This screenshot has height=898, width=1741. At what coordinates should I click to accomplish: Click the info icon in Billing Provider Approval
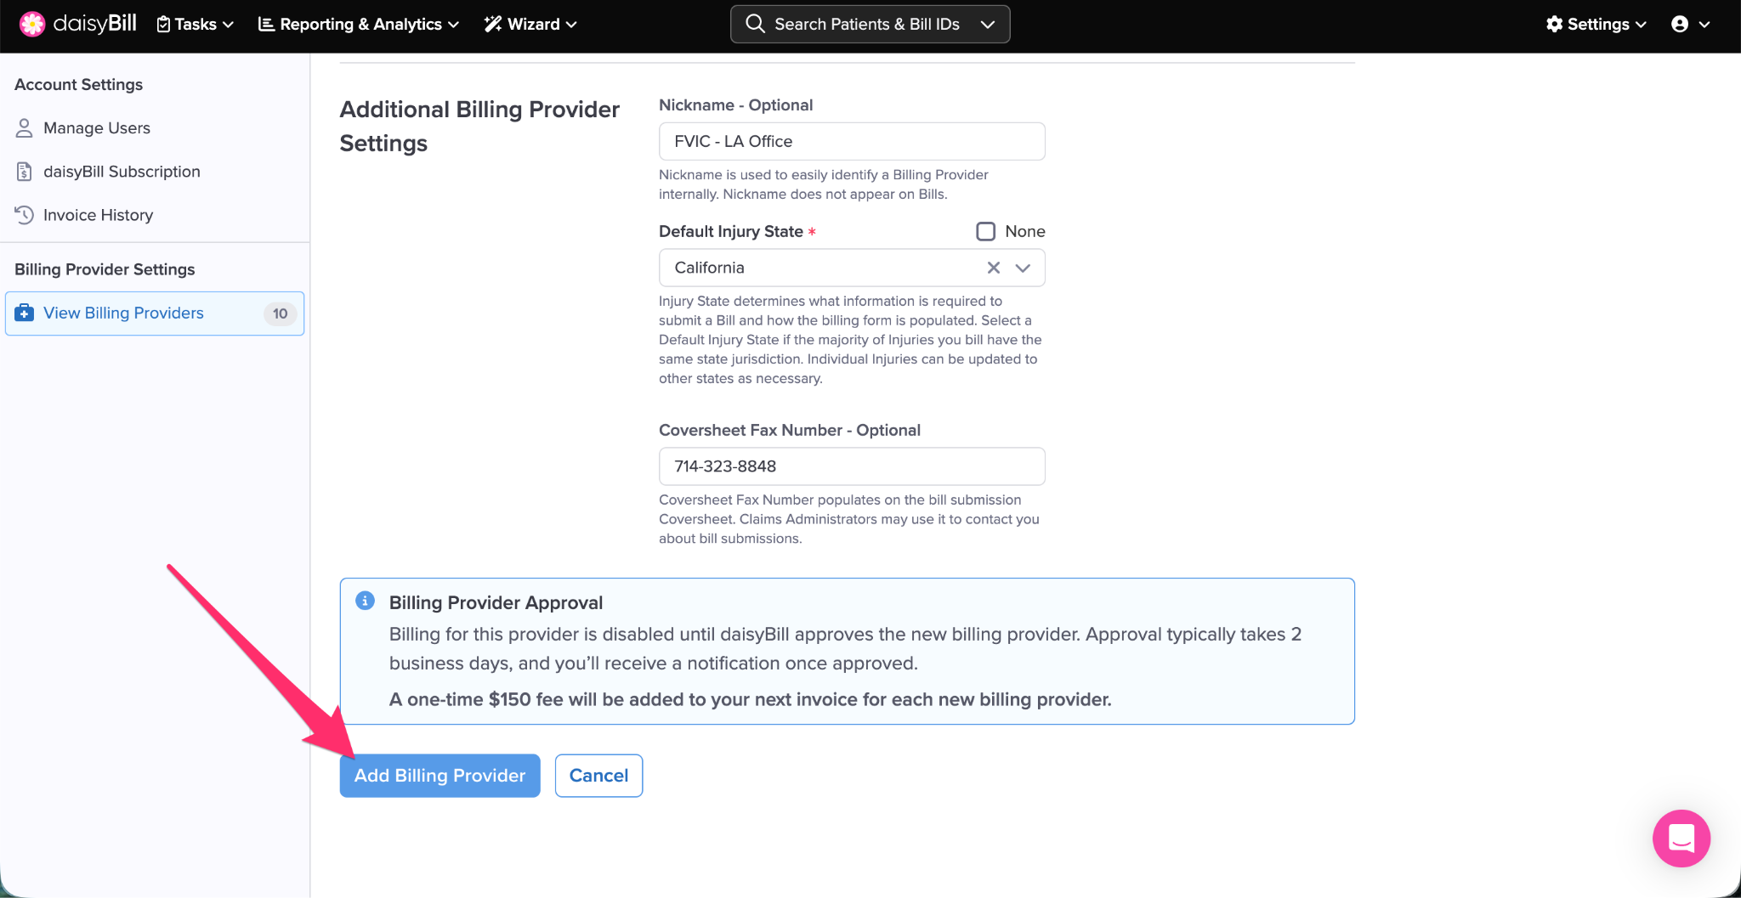365,601
